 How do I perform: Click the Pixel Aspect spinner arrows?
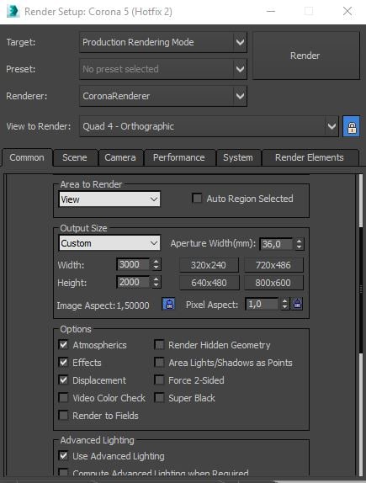[x=285, y=304]
